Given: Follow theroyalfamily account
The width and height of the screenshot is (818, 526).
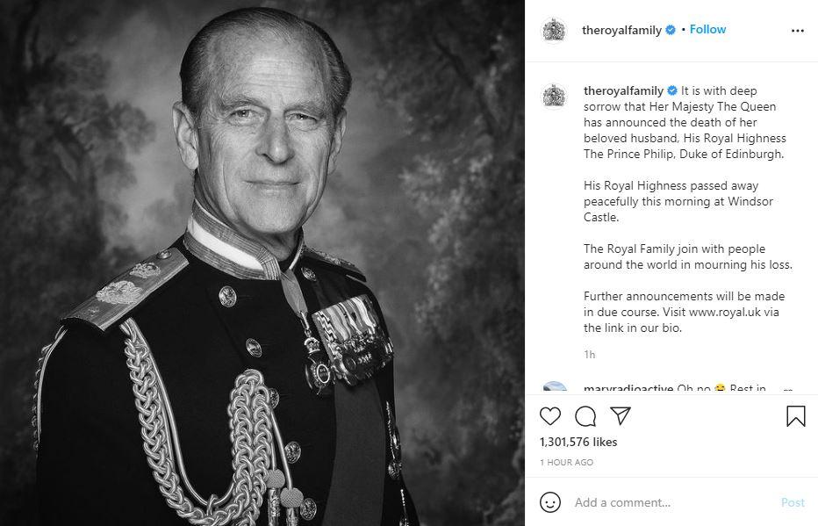Looking at the screenshot, I should click(707, 30).
